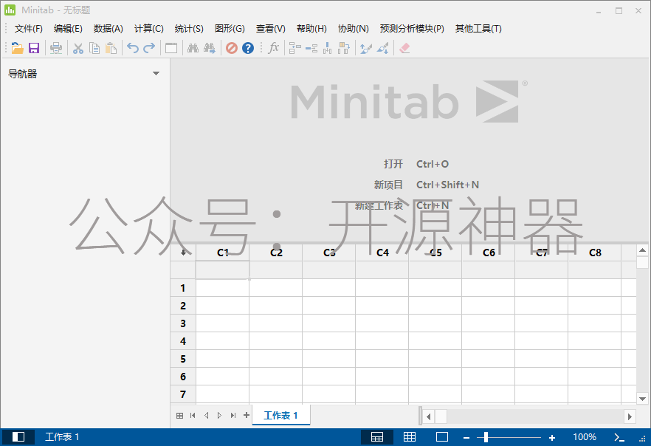Click the Paste clipboard icon
This screenshot has height=446, width=651.
coord(111,48)
